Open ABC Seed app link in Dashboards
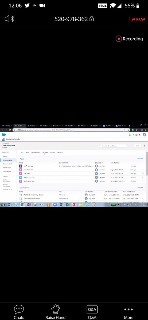Image resolution: width=148 pixels, height=320 pixels. coord(62,195)
